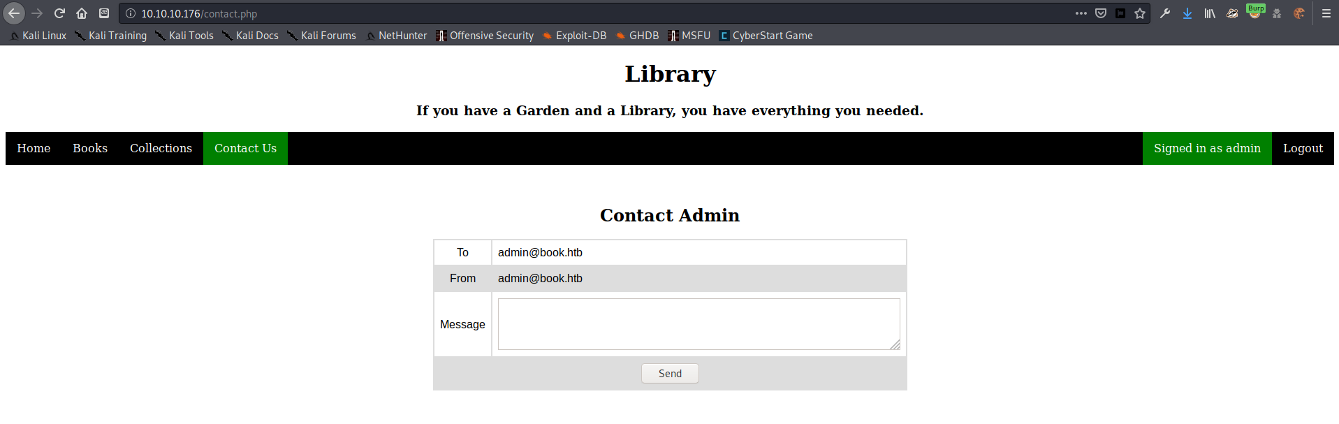This screenshot has height=424, width=1339.
Task: Open the cookie editor extension
Action: click(x=1299, y=13)
